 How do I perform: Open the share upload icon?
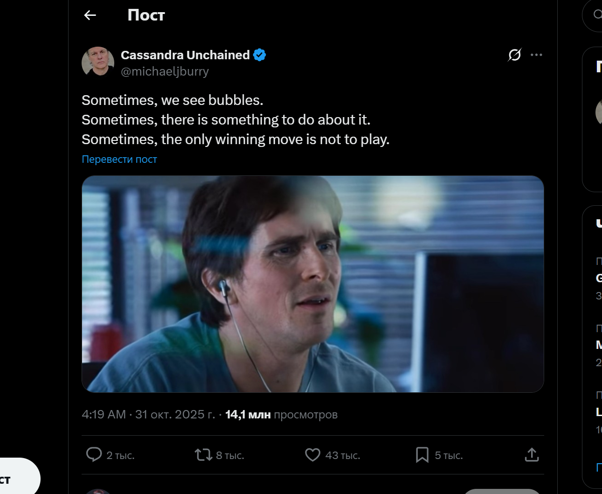[x=532, y=454]
